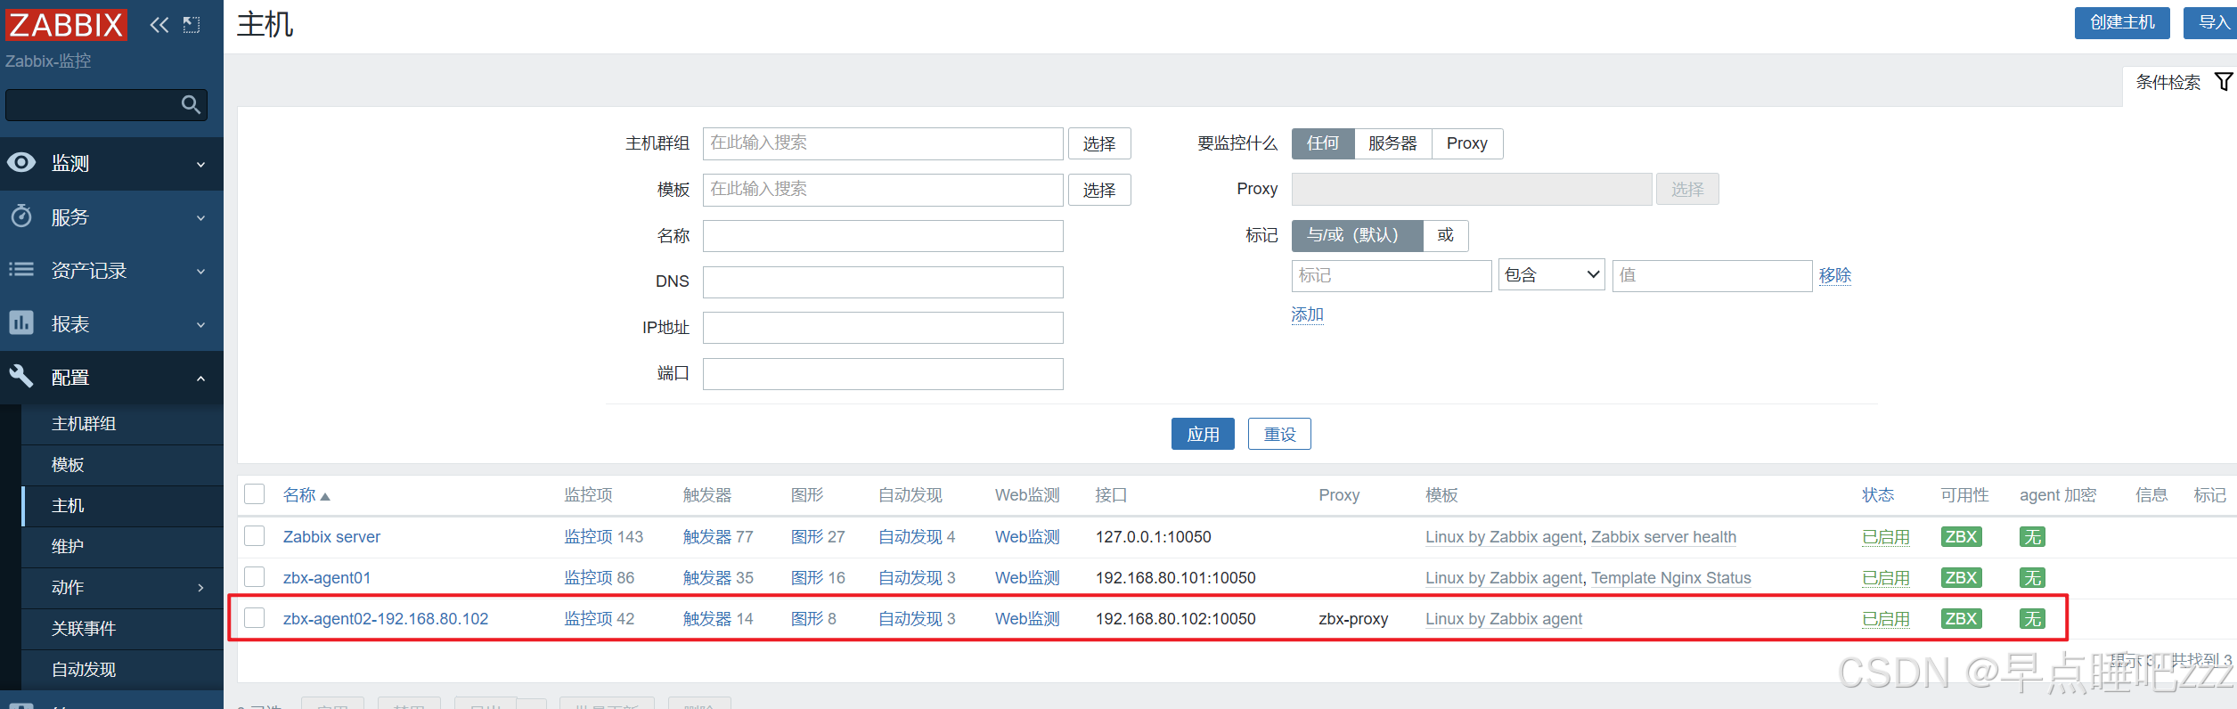Click 无 encryption badge for zbx-agent02 row
This screenshot has width=2237, height=709.
pos(2032,619)
